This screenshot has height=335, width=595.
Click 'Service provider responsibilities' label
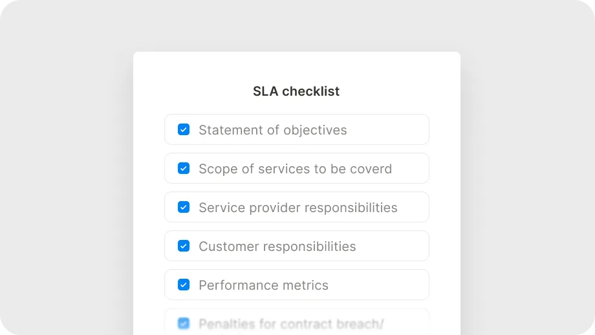coord(297,208)
